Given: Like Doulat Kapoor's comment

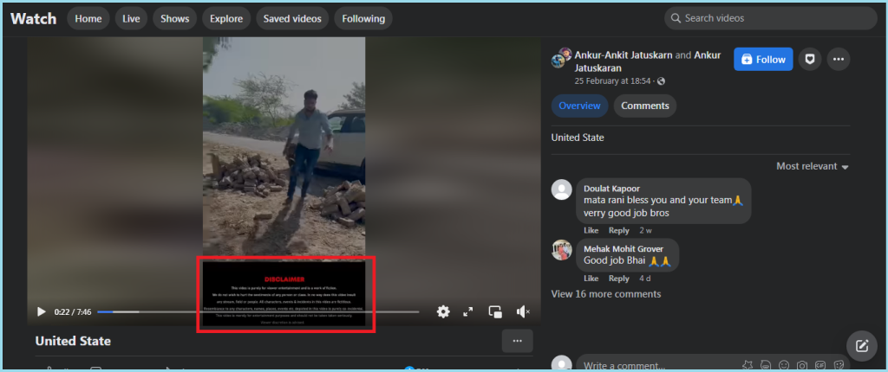Looking at the screenshot, I should (x=591, y=231).
